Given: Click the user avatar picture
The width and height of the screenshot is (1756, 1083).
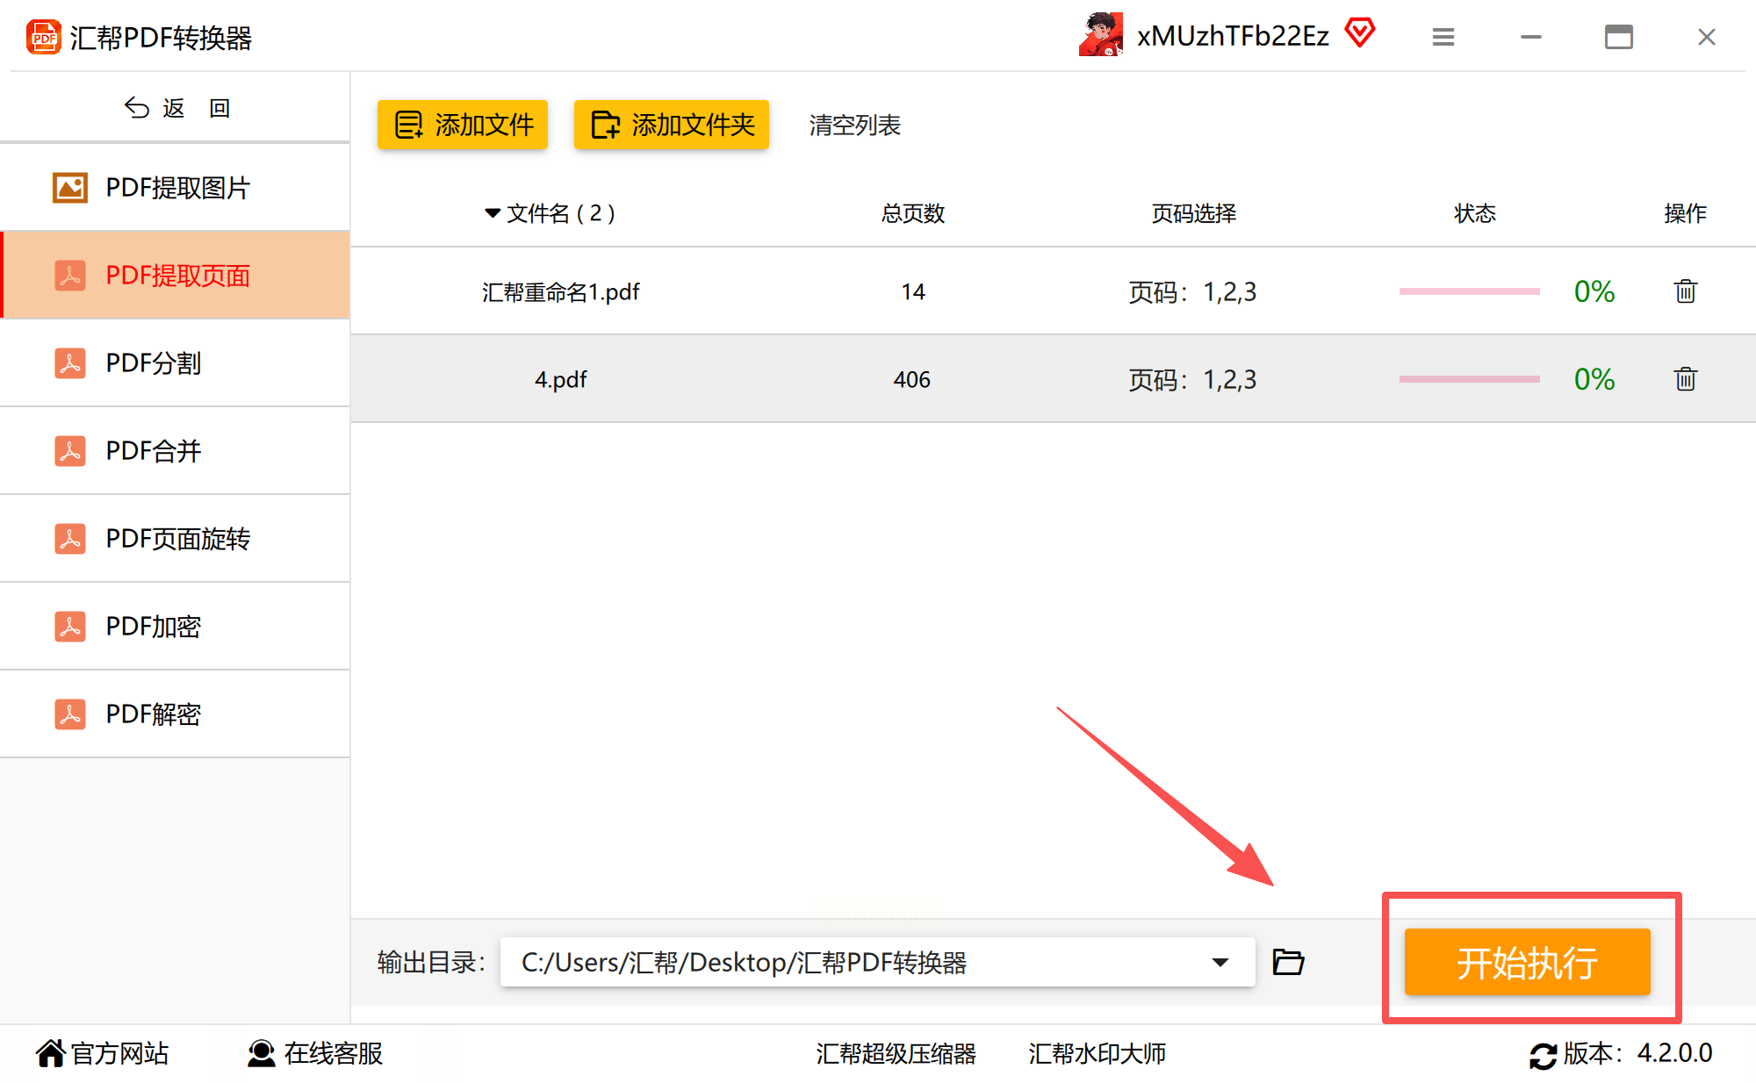Looking at the screenshot, I should tap(1101, 35).
